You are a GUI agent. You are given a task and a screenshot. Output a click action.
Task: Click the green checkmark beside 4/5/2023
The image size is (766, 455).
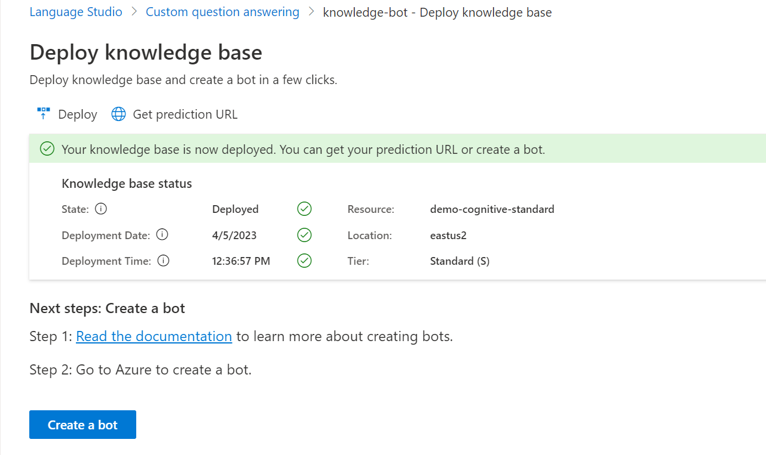pyautogui.click(x=305, y=235)
